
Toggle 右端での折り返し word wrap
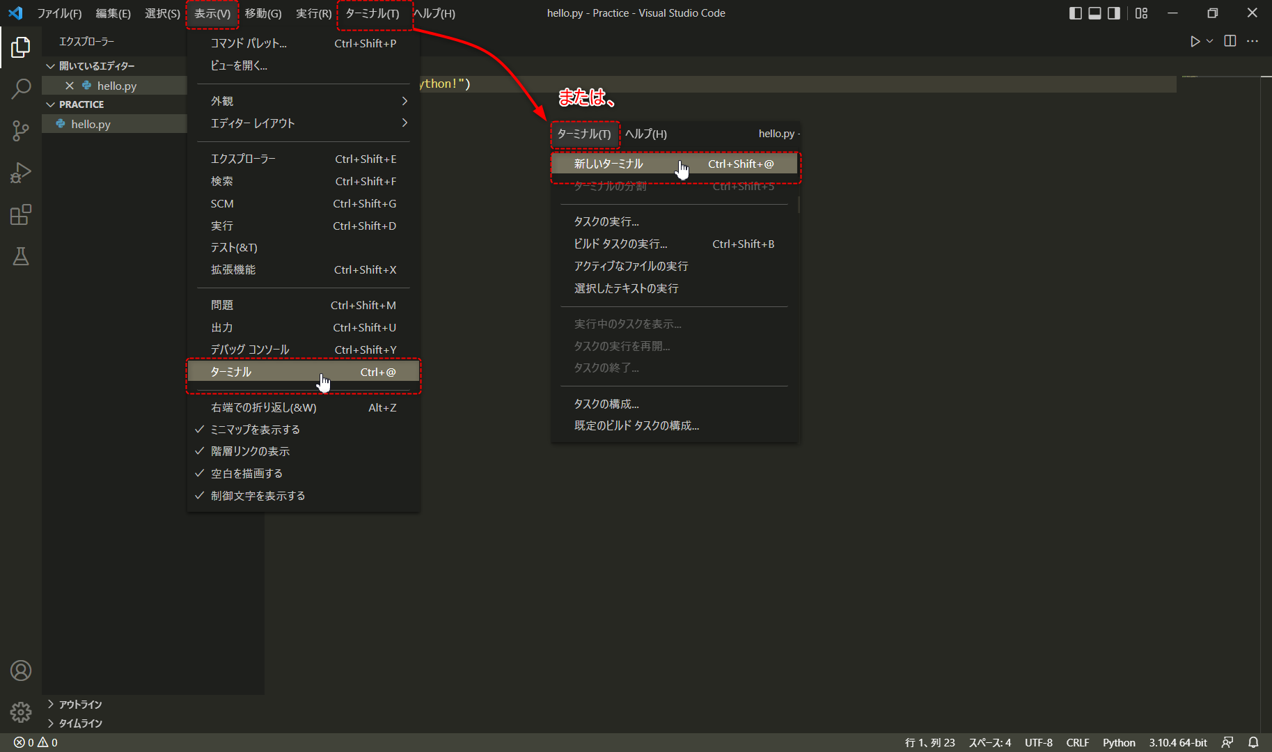coord(304,407)
